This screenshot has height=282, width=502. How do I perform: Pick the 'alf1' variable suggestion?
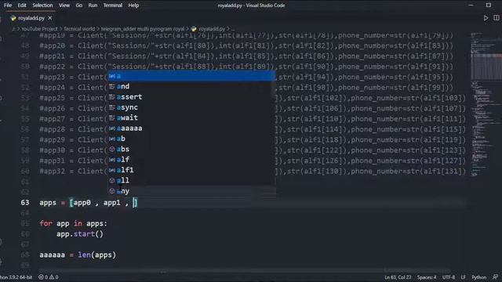pos(191,170)
